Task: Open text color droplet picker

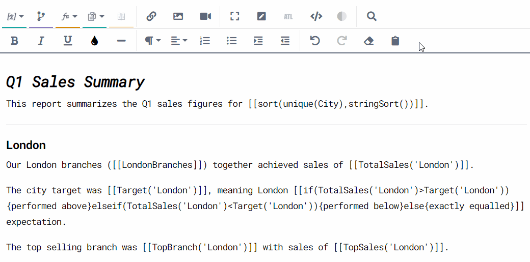Action: (x=95, y=41)
